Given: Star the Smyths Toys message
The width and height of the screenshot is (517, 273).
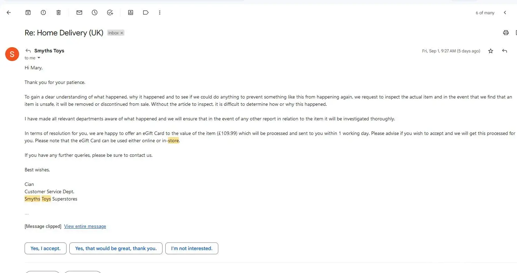Looking at the screenshot, I should tap(491, 51).
